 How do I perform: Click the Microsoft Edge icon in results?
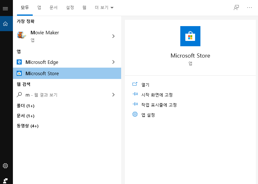(x=19, y=62)
